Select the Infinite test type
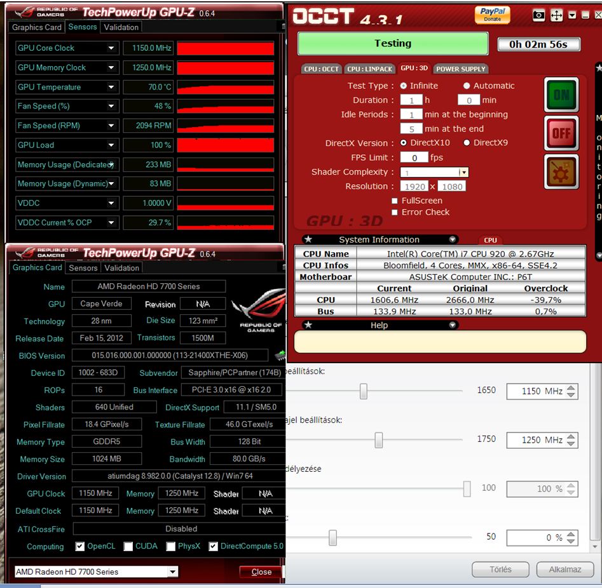Screen dimensions: 602x588 click(x=404, y=86)
